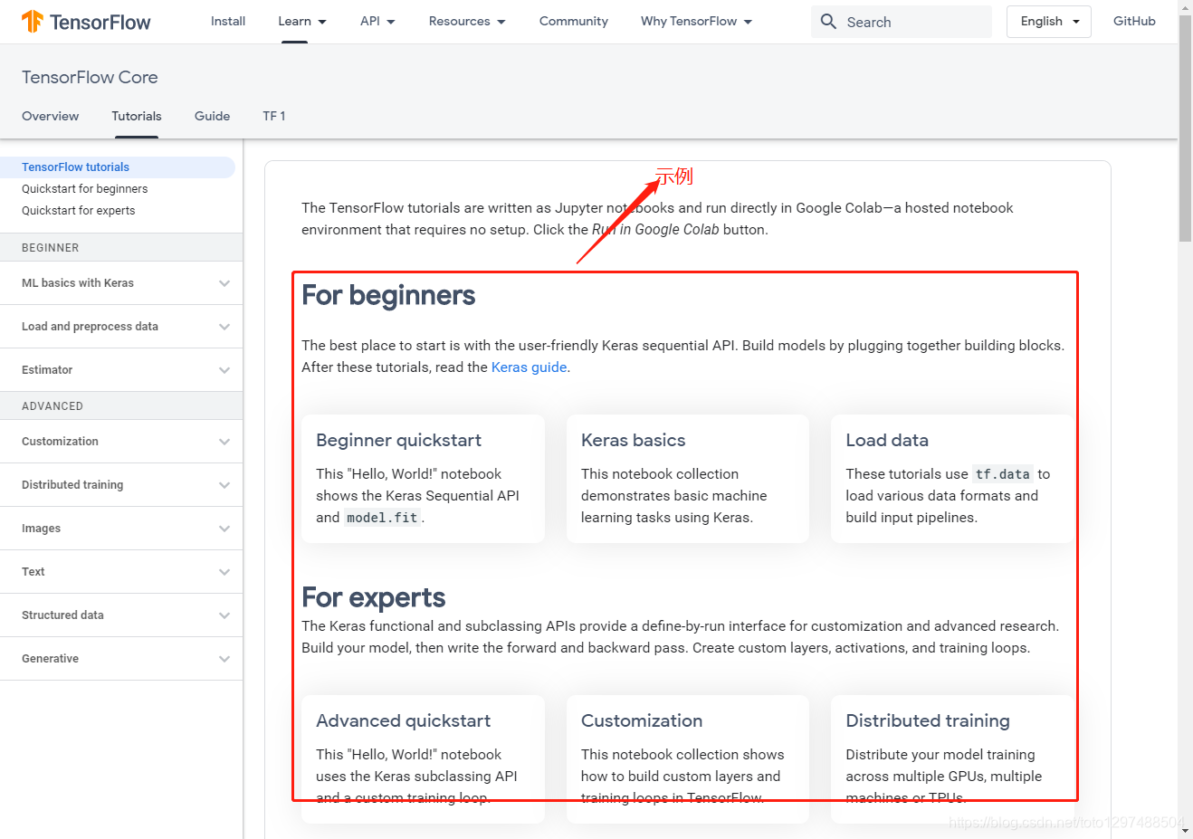The width and height of the screenshot is (1193, 839).
Task: Open the Resources dropdown menu
Action: point(467,21)
